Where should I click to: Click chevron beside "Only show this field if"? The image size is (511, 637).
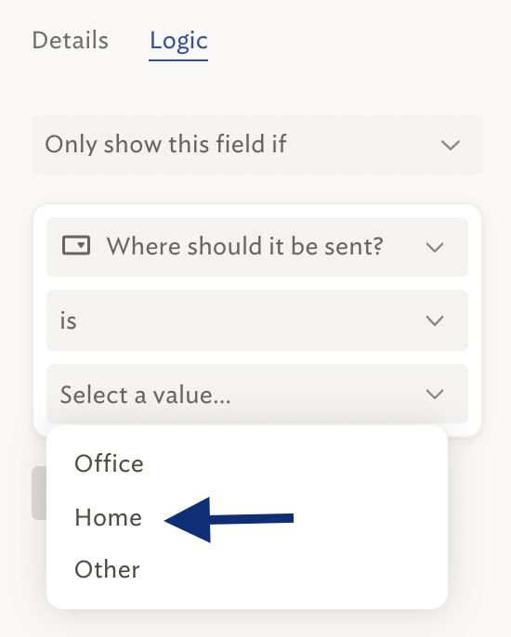[451, 145]
